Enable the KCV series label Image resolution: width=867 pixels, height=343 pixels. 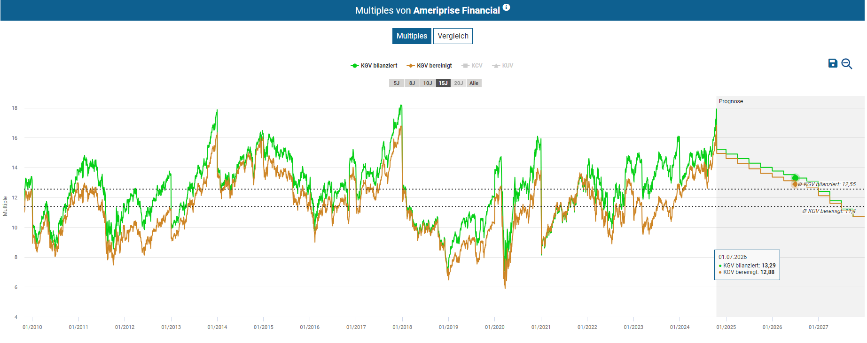point(477,66)
